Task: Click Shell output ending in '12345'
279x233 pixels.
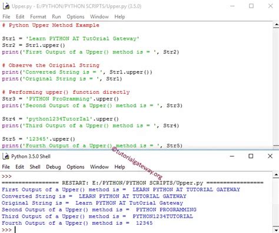Action: [77, 223]
